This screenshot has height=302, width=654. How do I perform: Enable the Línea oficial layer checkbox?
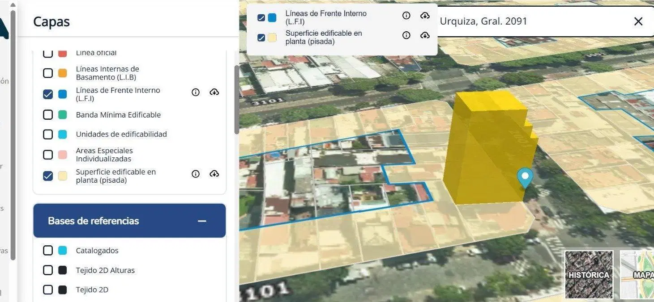click(x=47, y=53)
